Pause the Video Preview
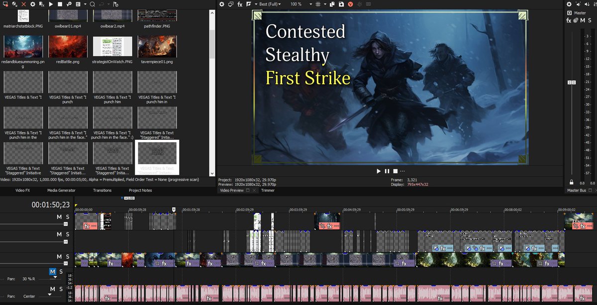 click(387, 171)
